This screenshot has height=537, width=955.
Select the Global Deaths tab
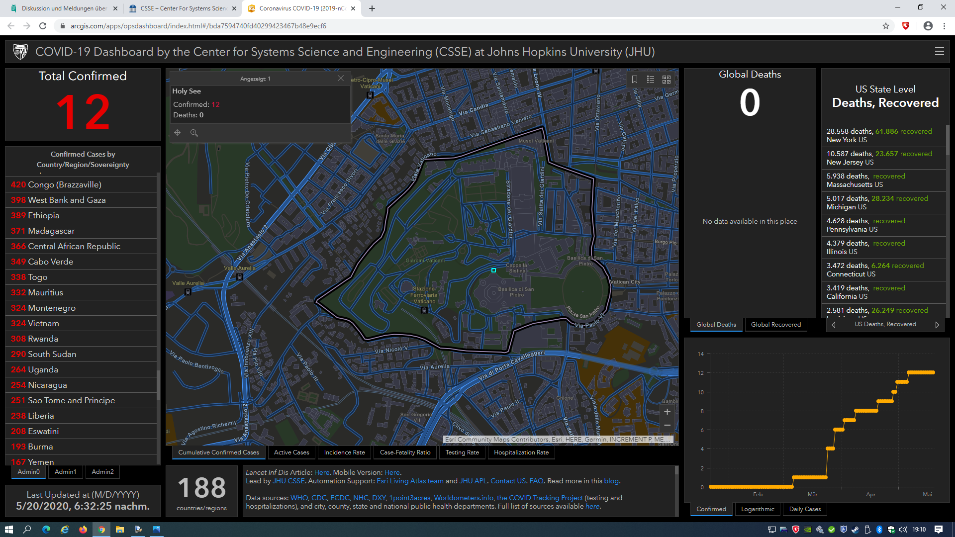[x=716, y=325]
